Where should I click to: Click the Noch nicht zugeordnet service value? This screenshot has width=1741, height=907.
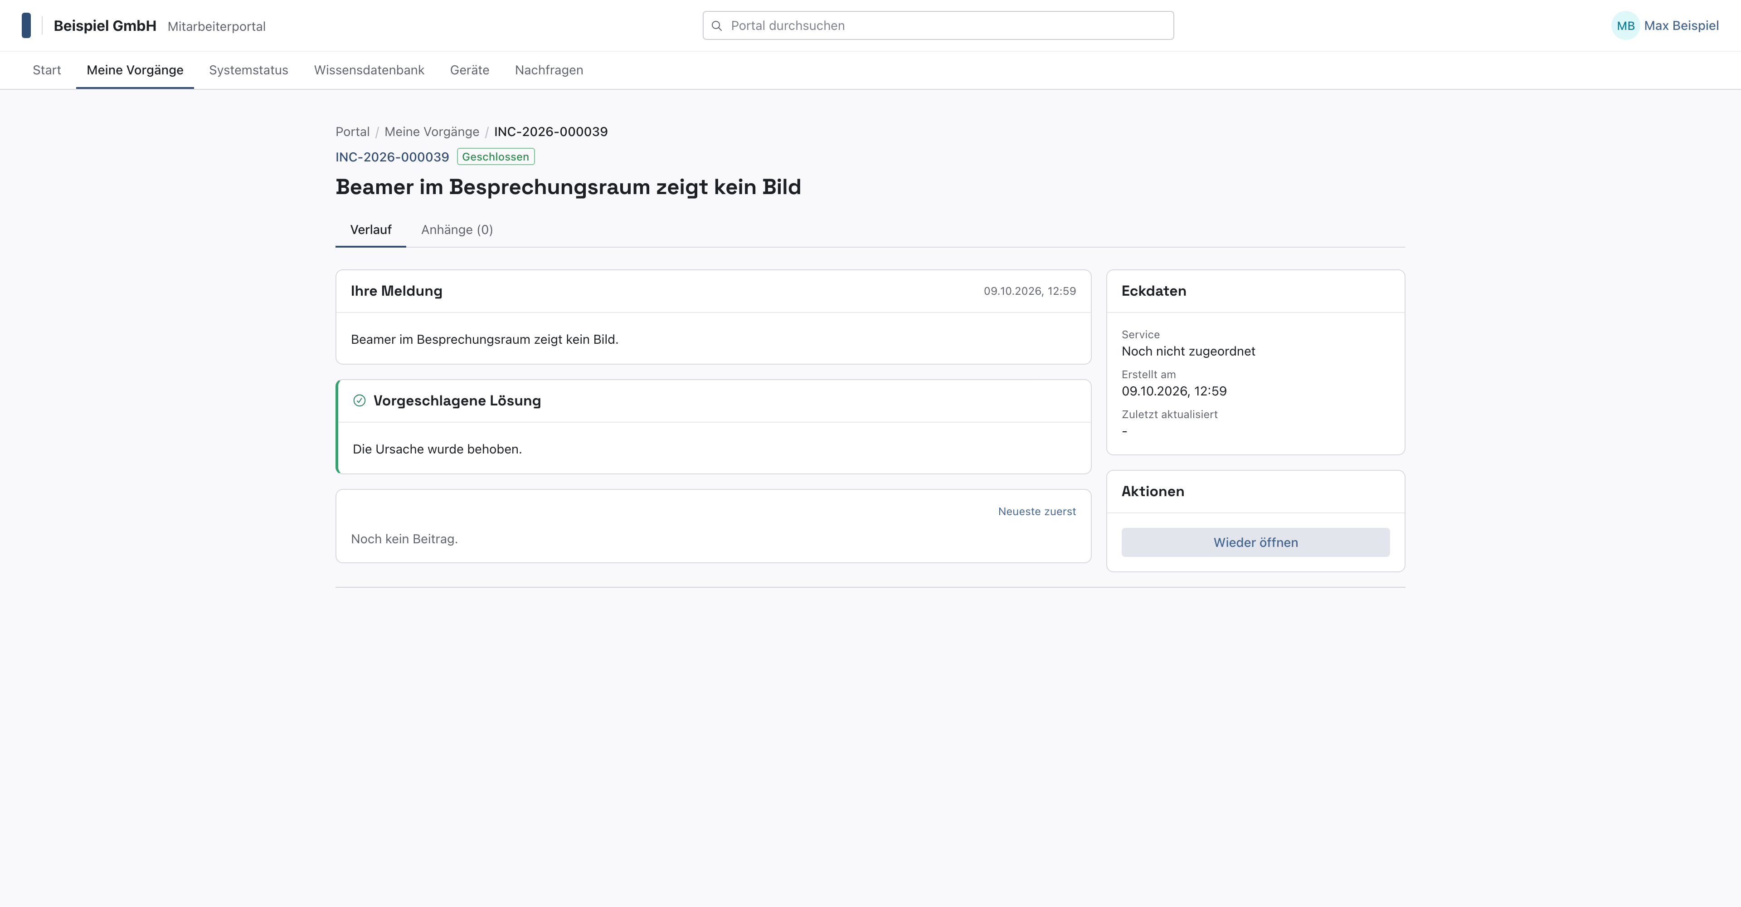[x=1188, y=351]
